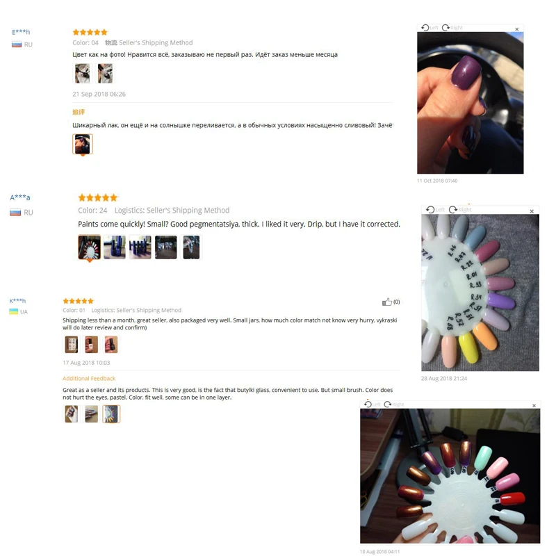Close the dark nail wheel photo preview

click(534, 405)
